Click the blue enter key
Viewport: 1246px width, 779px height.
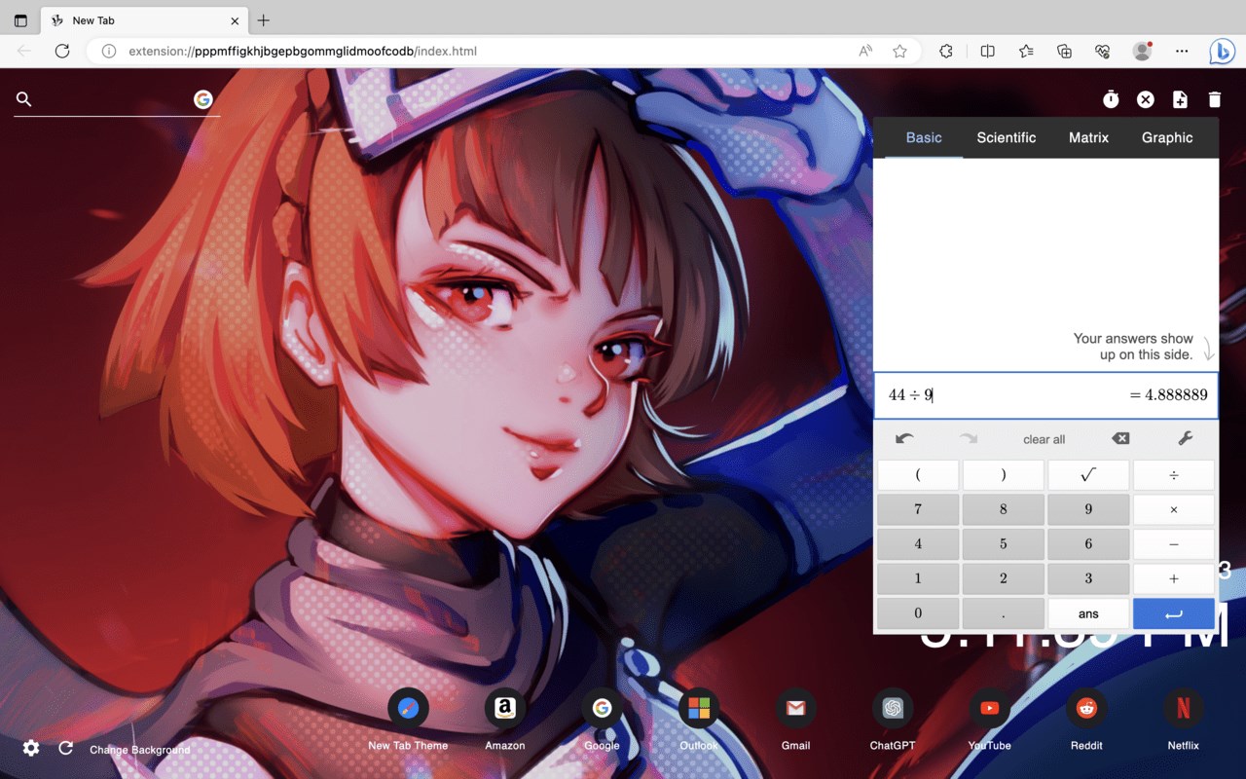pos(1174,613)
